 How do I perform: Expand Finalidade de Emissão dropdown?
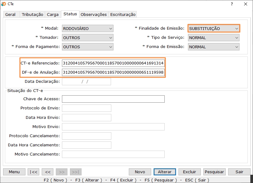[x=213, y=29]
